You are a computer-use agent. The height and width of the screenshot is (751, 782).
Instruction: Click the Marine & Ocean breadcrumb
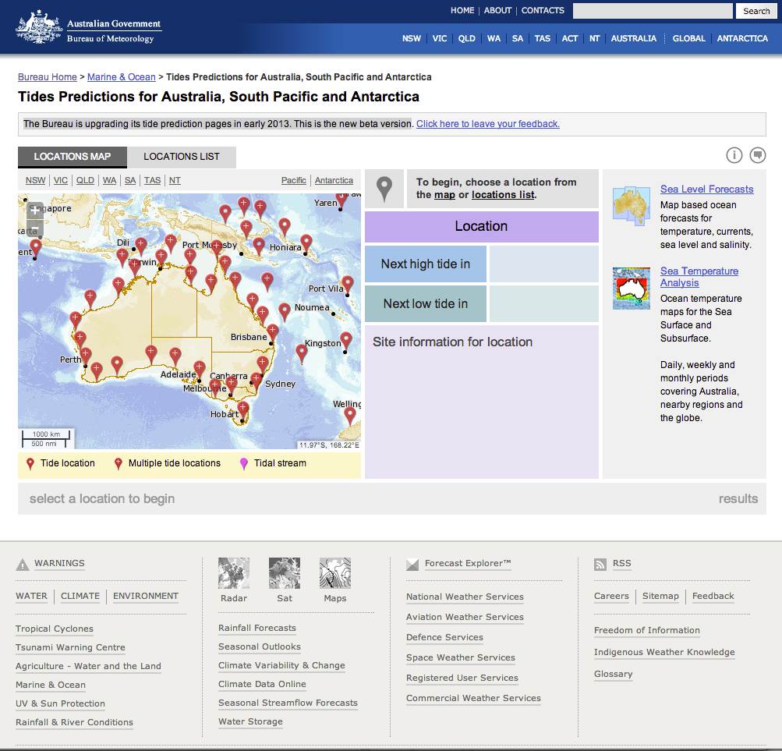(x=122, y=77)
